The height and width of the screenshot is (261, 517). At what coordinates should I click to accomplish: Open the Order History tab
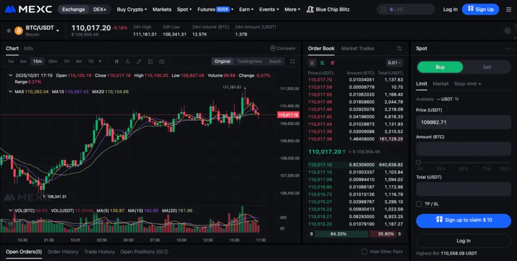[63, 252]
